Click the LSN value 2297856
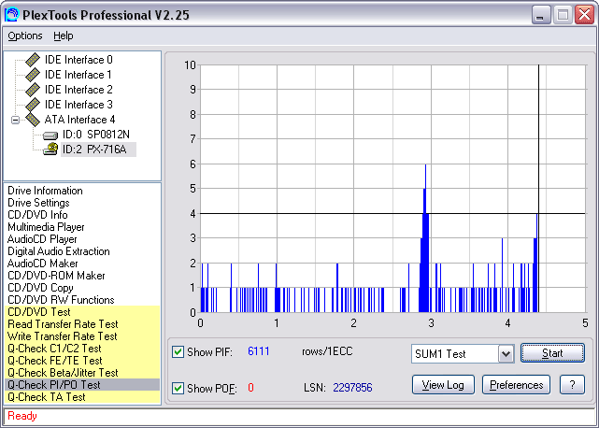Image resolution: width=599 pixels, height=428 pixels. pyautogui.click(x=352, y=388)
